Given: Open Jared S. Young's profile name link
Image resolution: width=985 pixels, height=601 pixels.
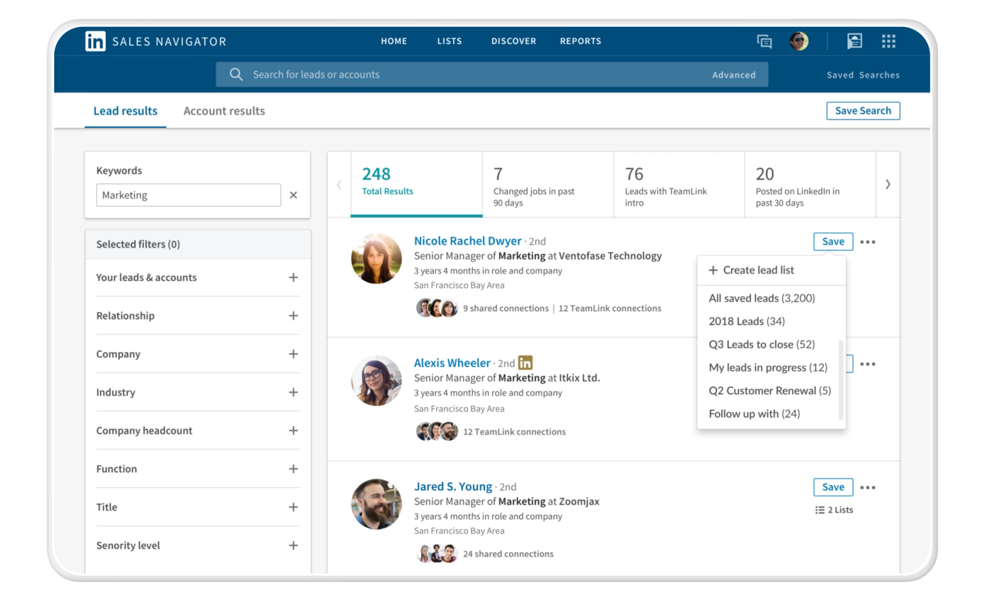Looking at the screenshot, I should coord(453,486).
